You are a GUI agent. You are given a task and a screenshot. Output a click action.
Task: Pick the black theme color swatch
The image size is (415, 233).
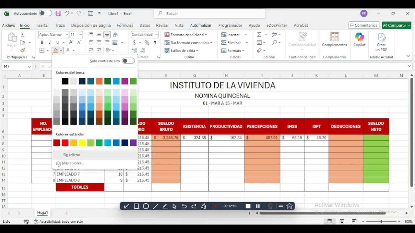click(x=65, y=81)
